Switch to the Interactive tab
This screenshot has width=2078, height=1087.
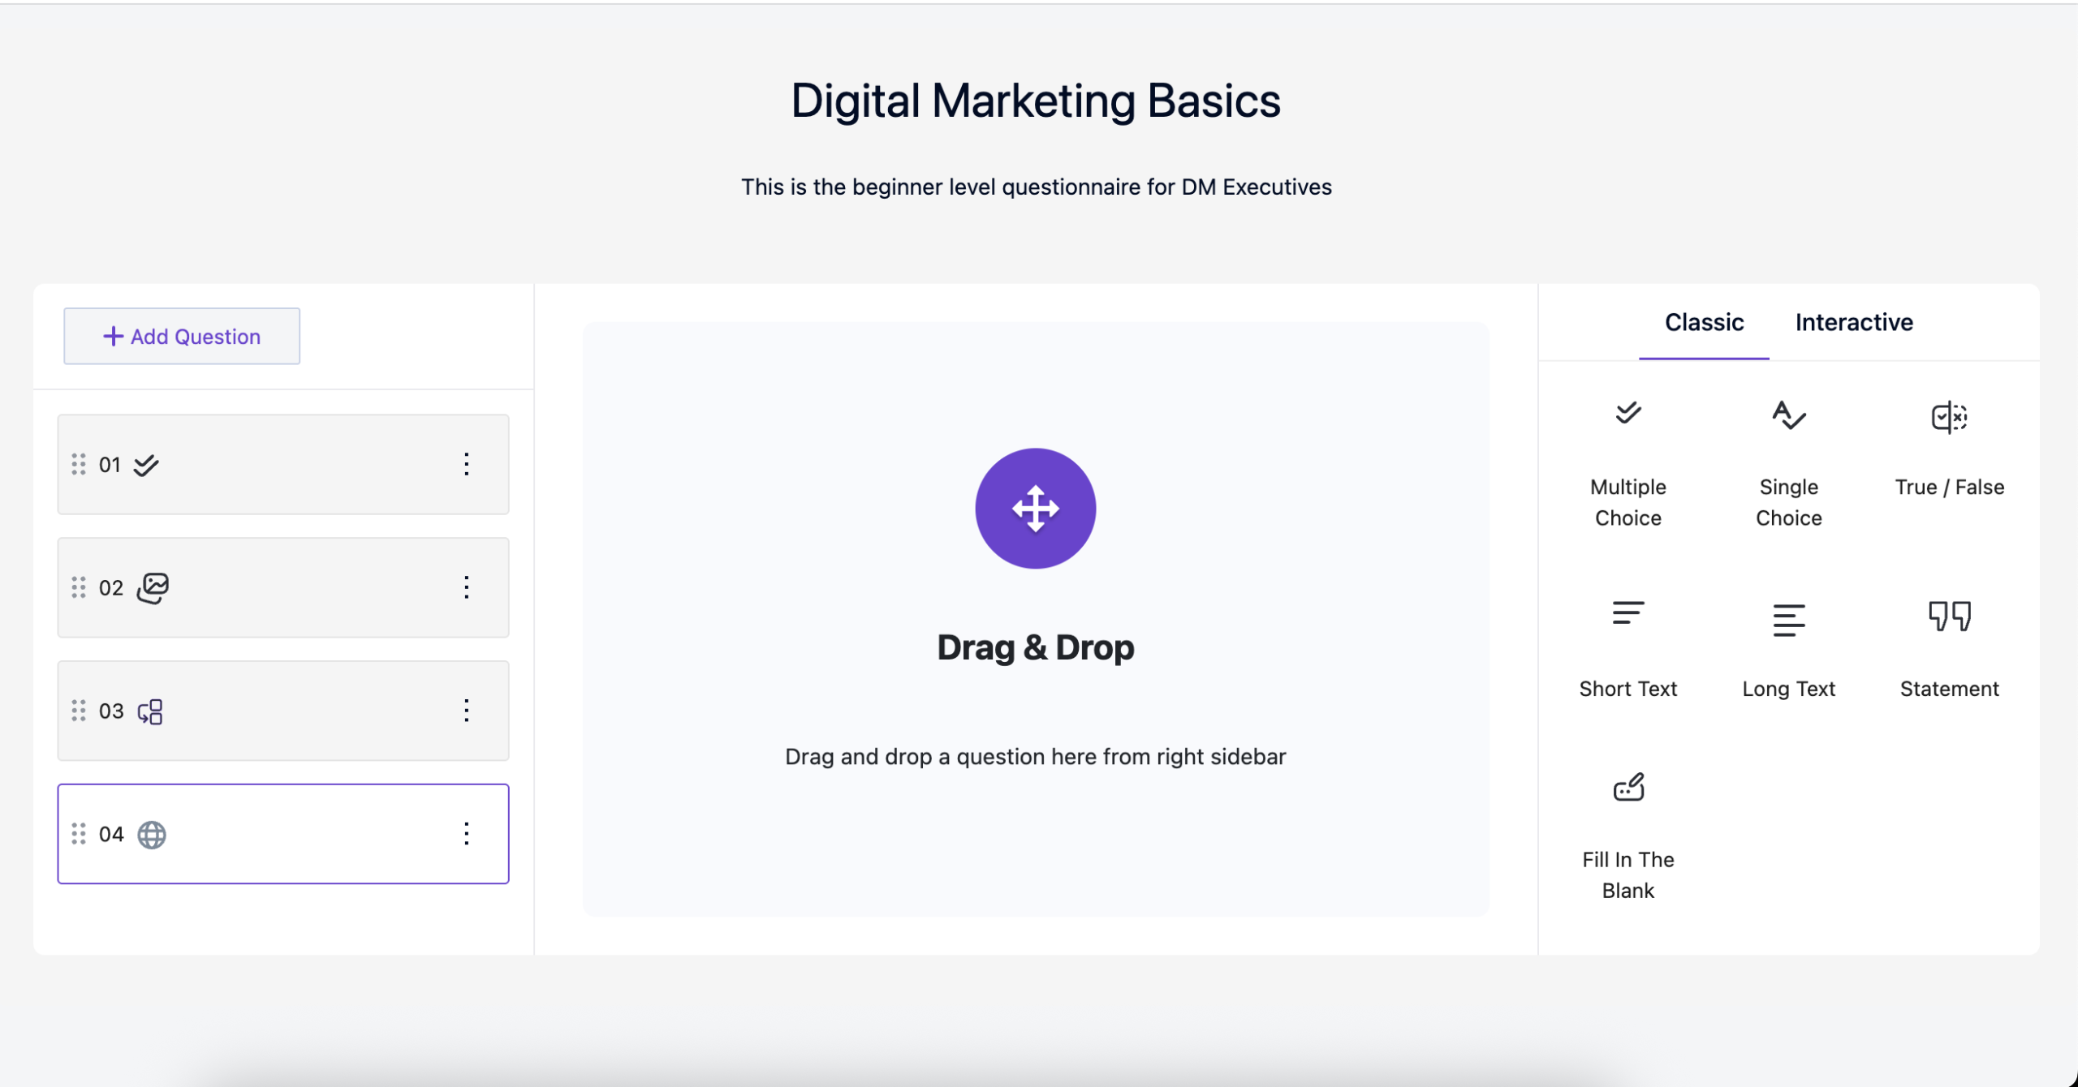1854,323
